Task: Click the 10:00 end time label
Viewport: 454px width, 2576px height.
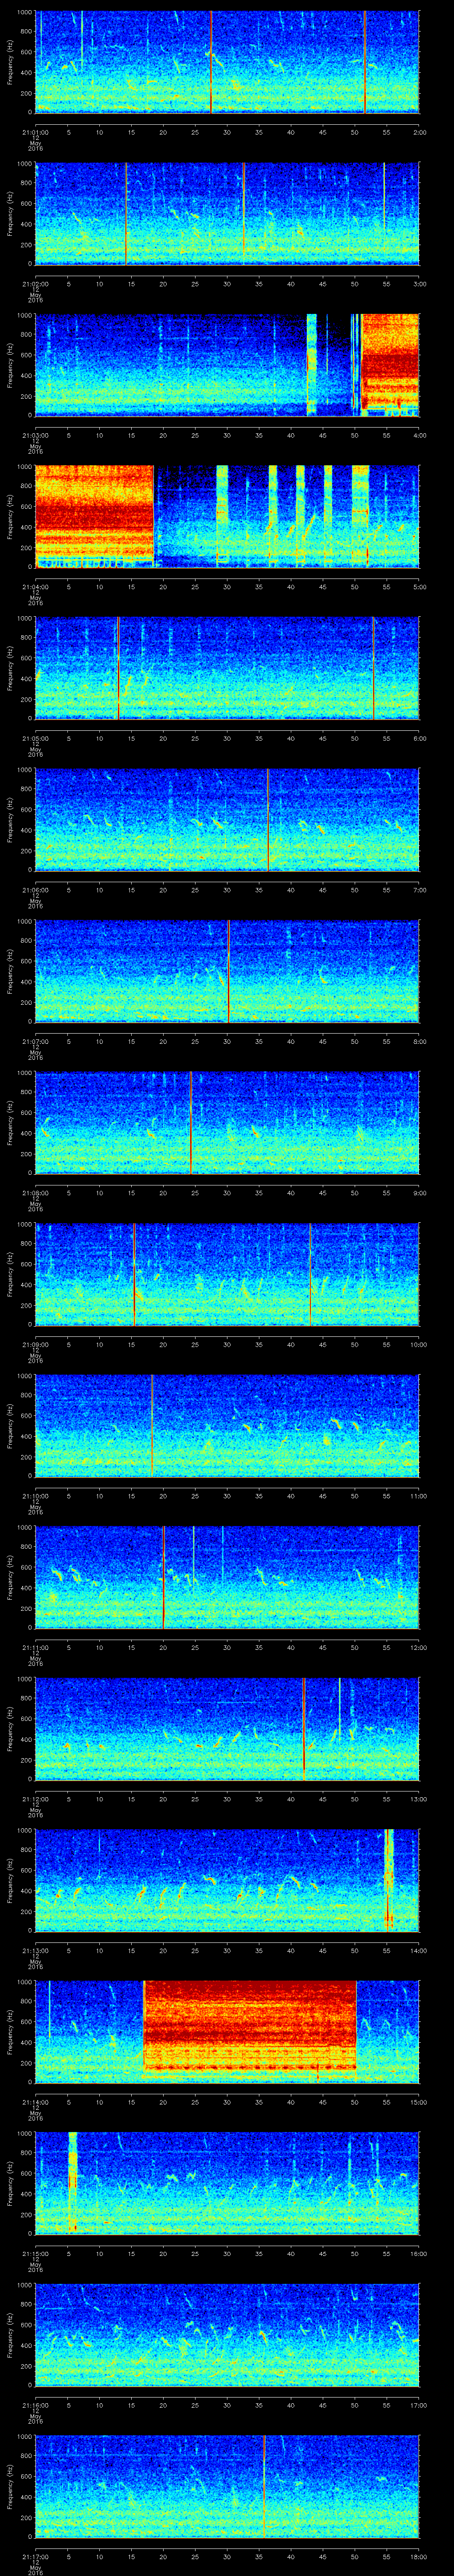Action: (x=418, y=1345)
